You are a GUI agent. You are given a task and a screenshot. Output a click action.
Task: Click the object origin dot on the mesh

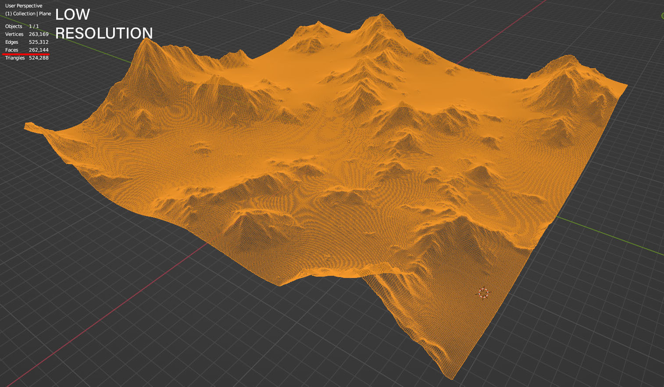pyautogui.click(x=349, y=141)
